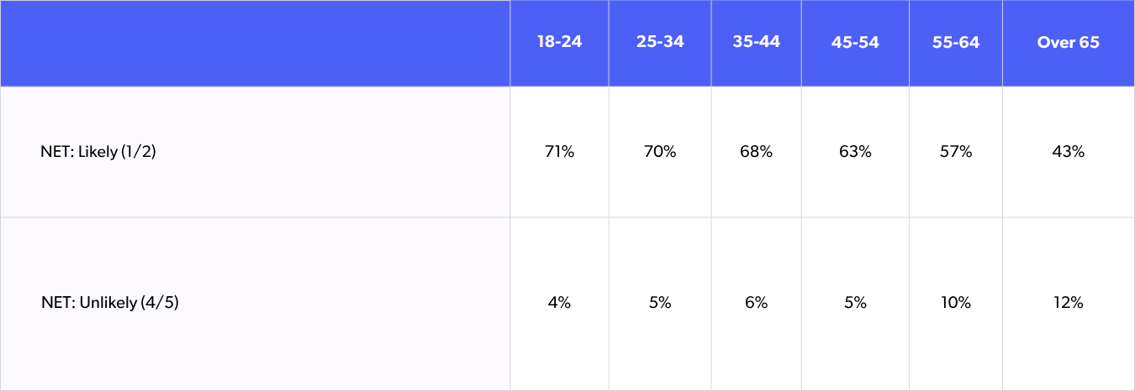Select the 35-44 column header

[756, 43]
